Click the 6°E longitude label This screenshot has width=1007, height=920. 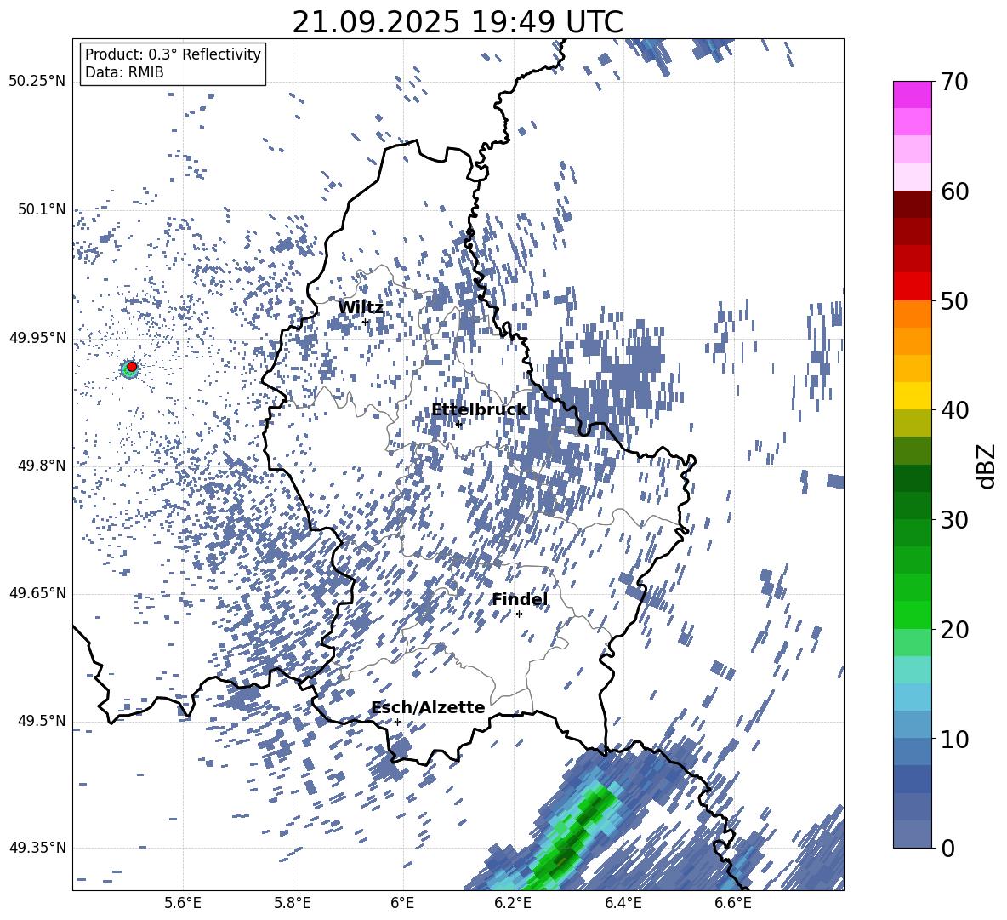click(402, 903)
